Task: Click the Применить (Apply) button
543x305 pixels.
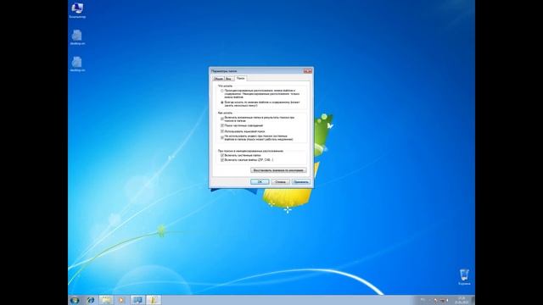Action: 300,182
